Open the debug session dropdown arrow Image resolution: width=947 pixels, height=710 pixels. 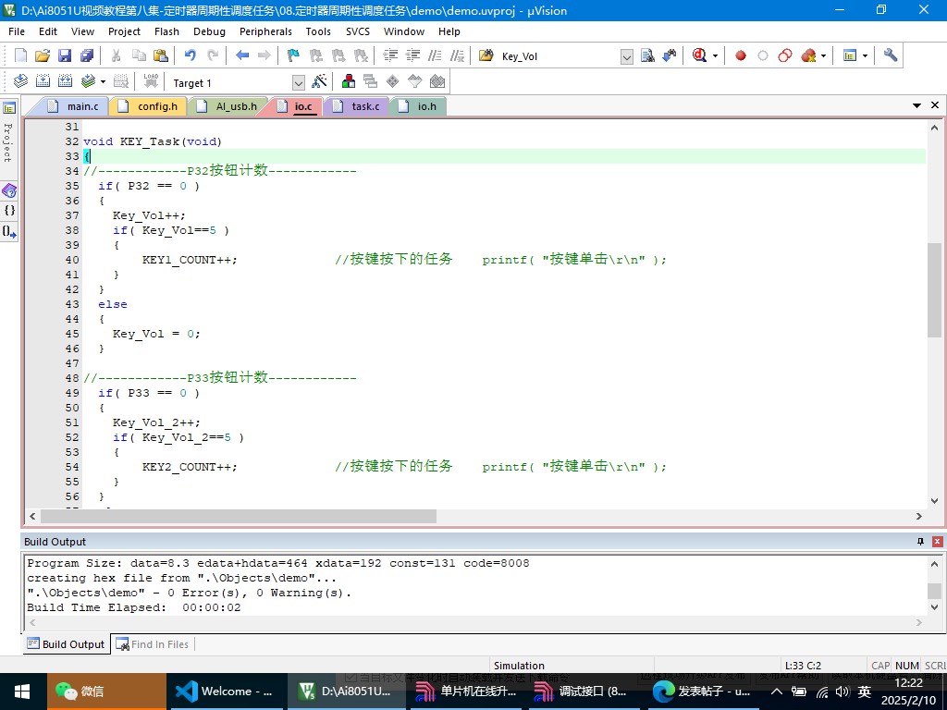click(x=715, y=56)
